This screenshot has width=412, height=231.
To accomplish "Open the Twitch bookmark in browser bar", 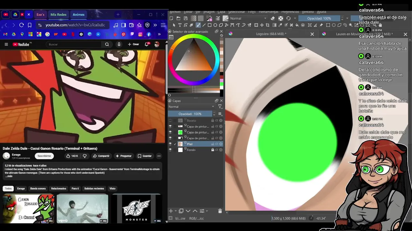I will click(132, 34).
